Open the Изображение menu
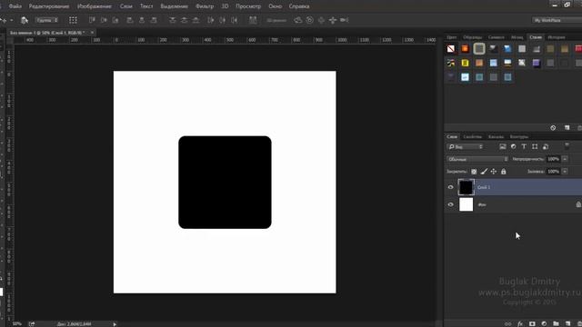 [x=95, y=6]
